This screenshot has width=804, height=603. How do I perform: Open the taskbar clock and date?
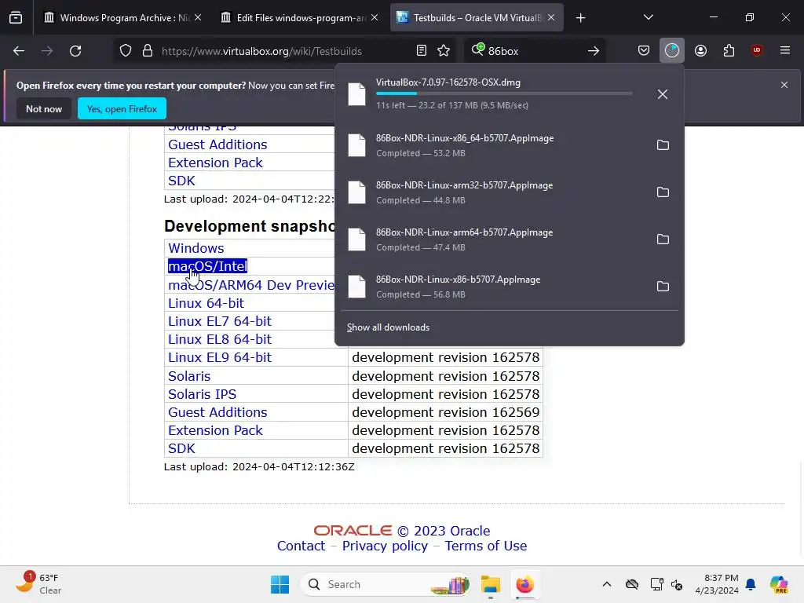pyautogui.click(x=716, y=584)
